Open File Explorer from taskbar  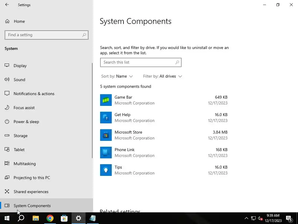coord(36,218)
